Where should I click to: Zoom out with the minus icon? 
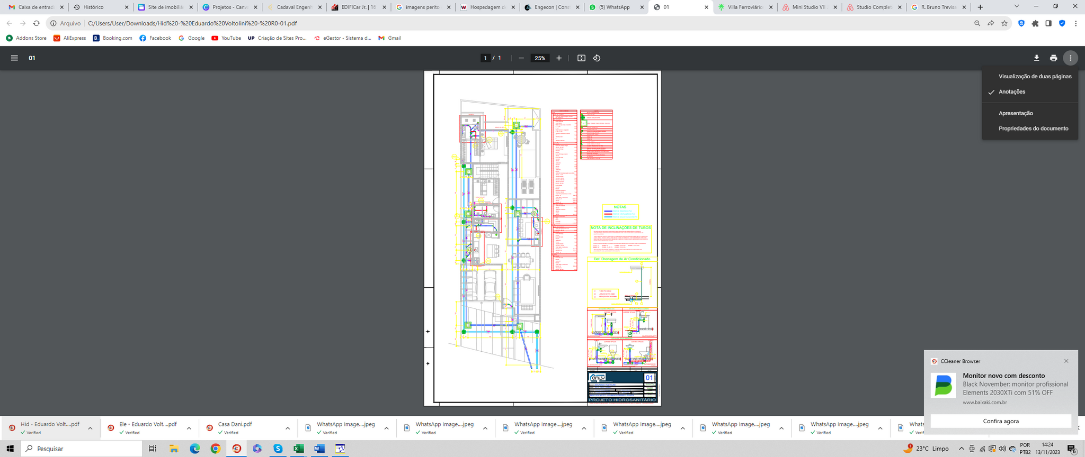[x=521, y=58]
